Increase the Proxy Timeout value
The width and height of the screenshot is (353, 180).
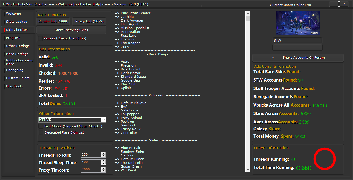104,168
